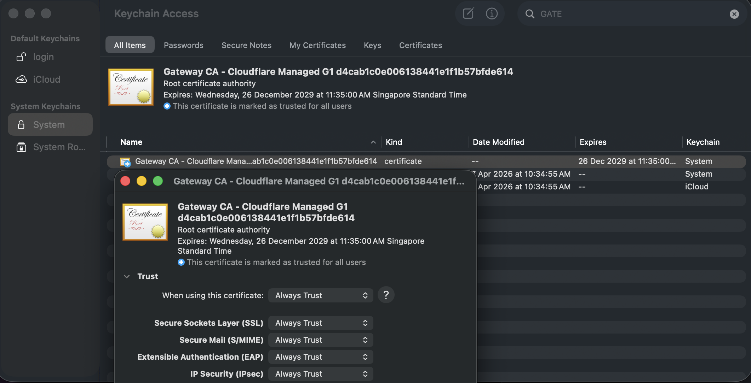751x383 pixels.
Task: Select the iCloud keychain
Action: pyautogui.click(x=50, y=79)
